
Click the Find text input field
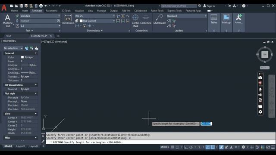[x=38, y=21]
